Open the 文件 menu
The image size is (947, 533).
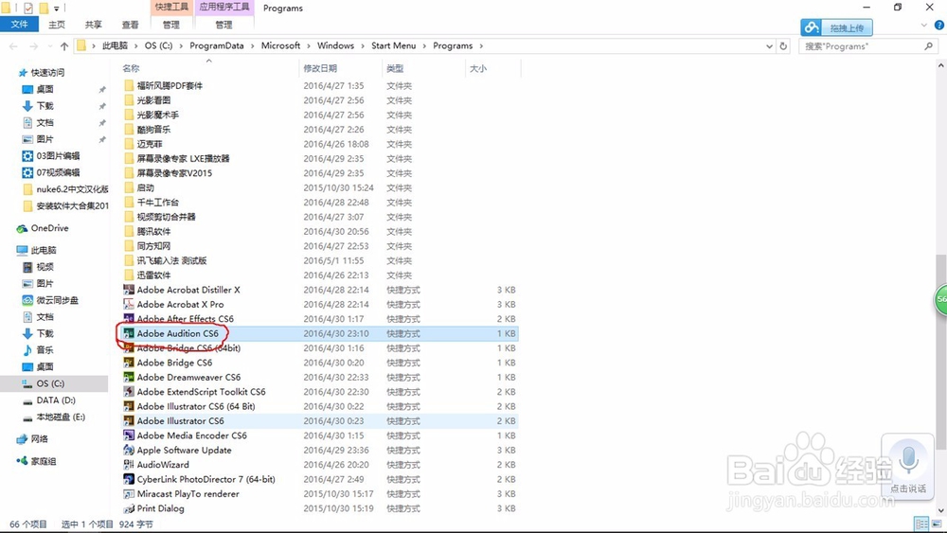pos(19,25)
